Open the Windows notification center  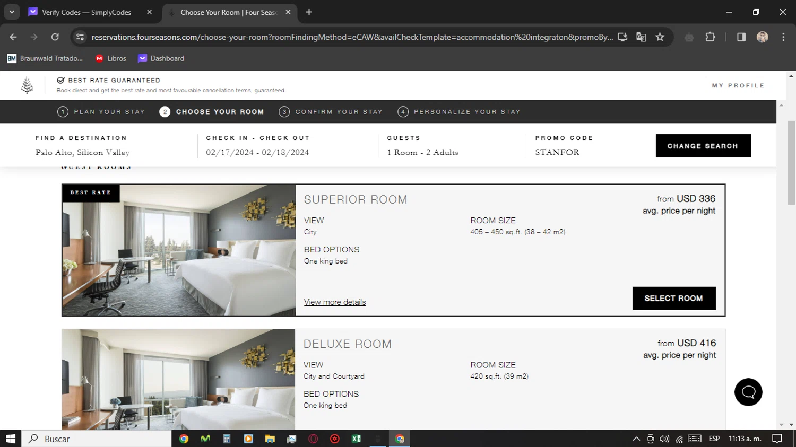[777, 439]
